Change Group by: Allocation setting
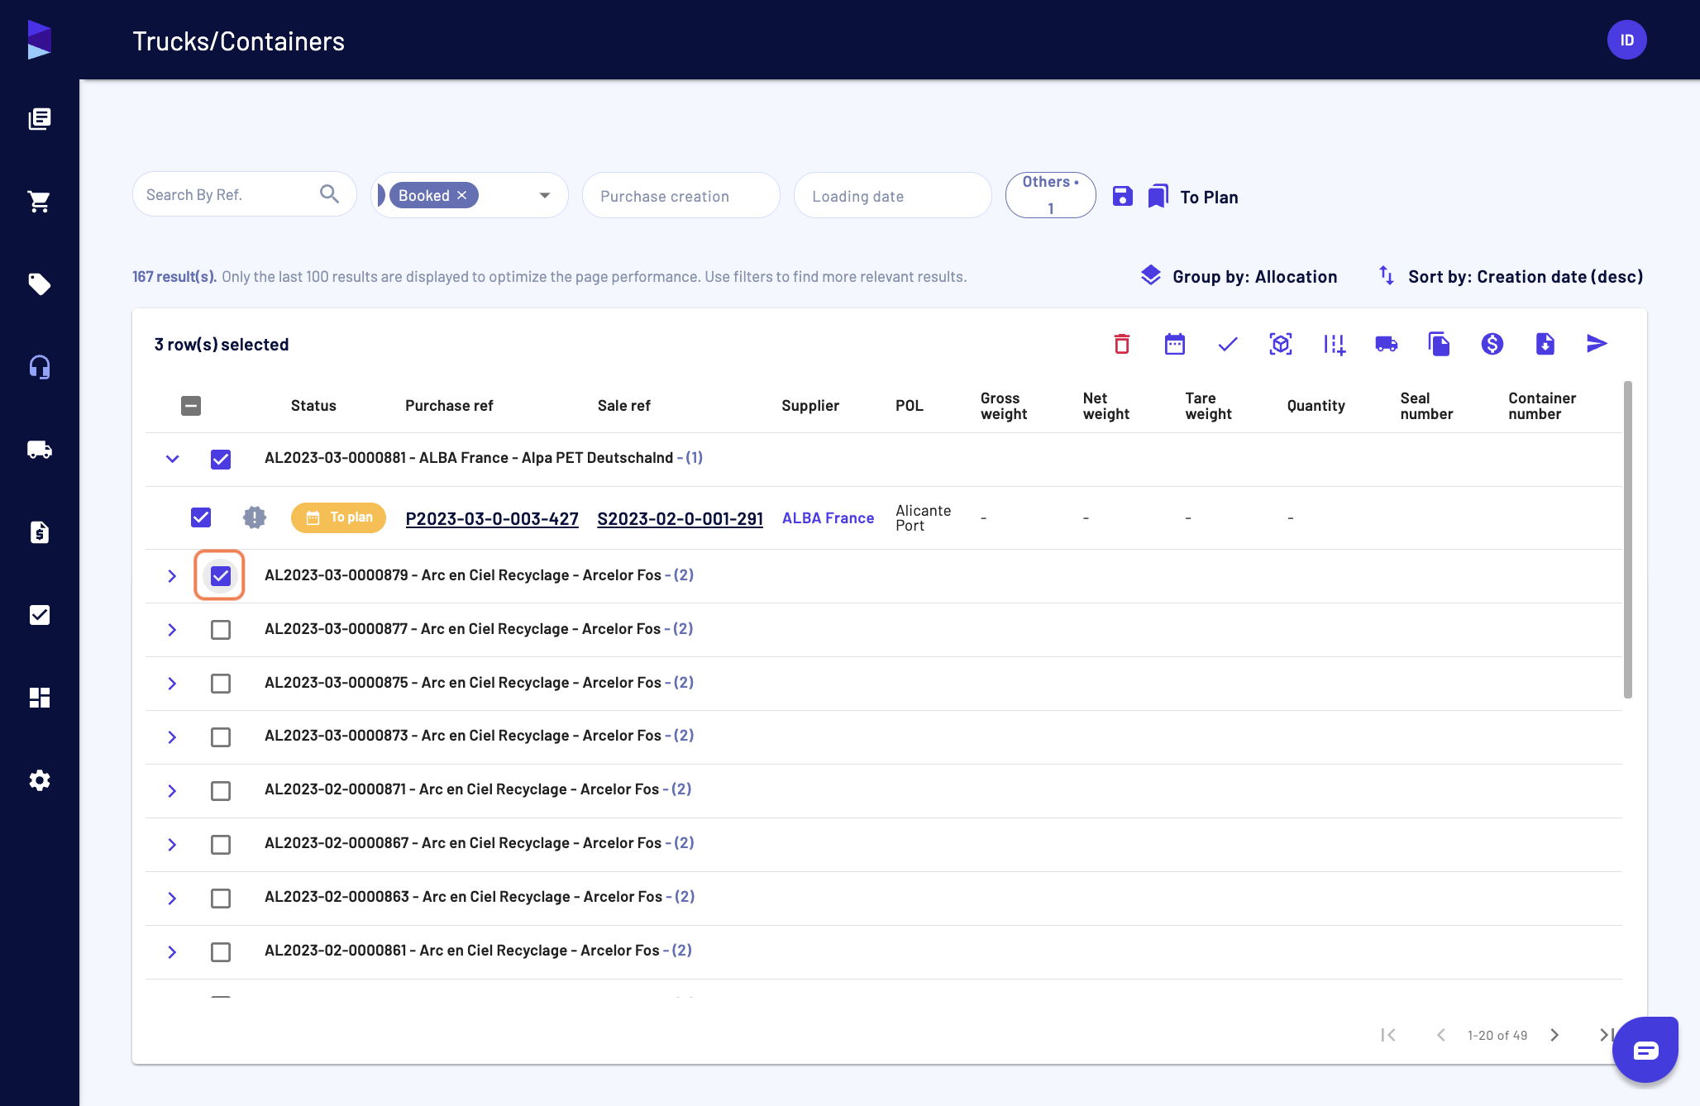The width and height of the screenshot is (1700, 1106). pos(1239,277)
